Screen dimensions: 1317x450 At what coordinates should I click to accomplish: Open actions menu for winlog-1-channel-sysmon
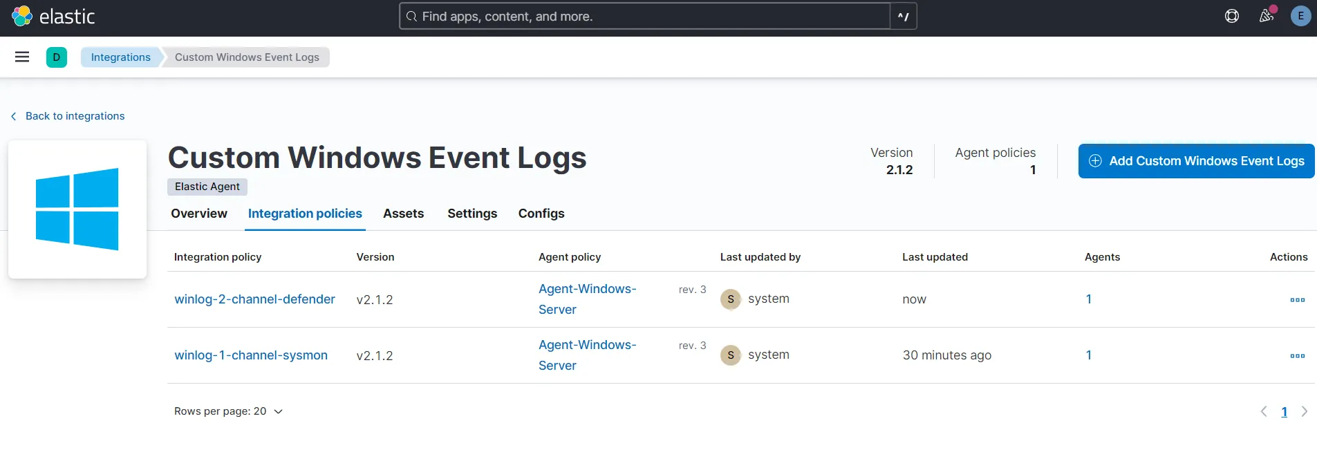tap(1298, 356)
